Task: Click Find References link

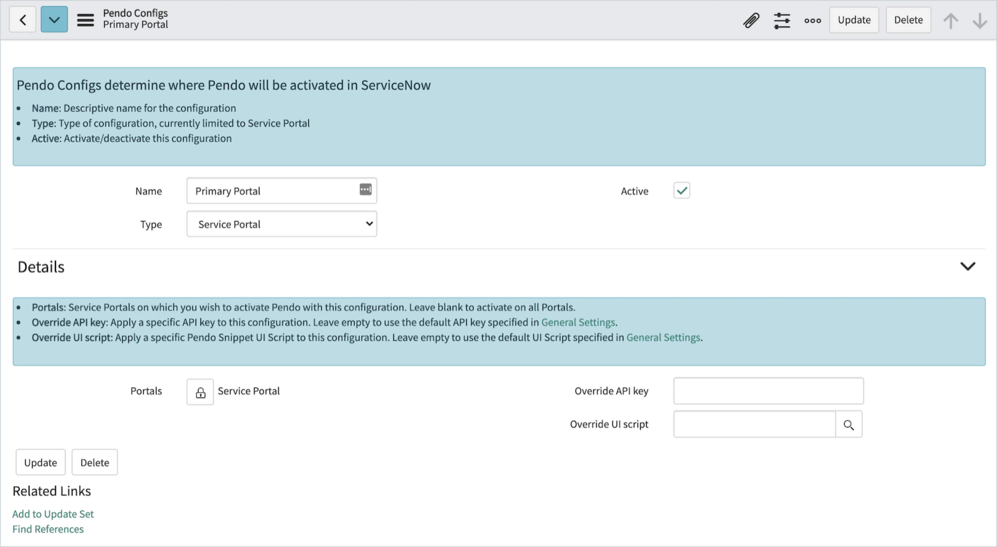Action: coord(48,529)
